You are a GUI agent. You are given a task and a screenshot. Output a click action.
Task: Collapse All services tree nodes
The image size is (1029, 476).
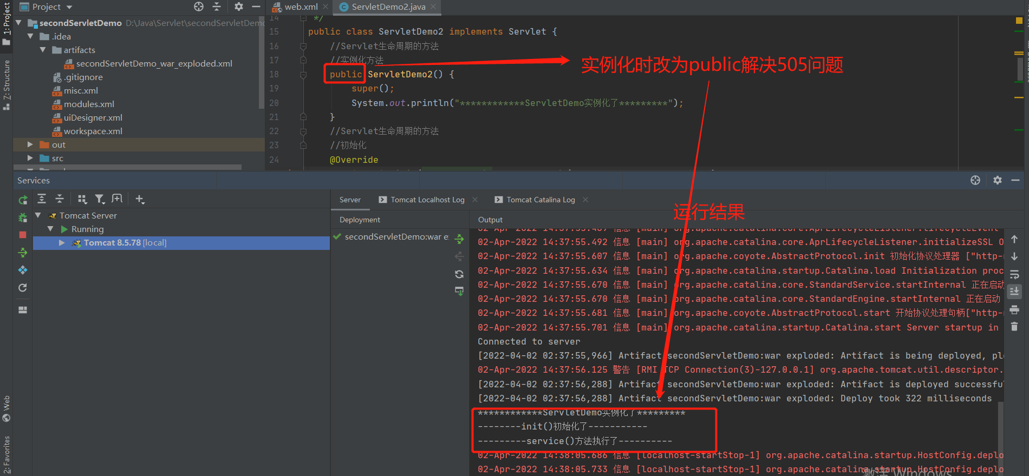[60, 199]
